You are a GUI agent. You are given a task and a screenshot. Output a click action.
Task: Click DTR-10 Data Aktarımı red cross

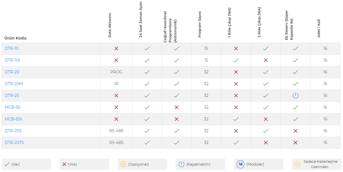point(116,48)
